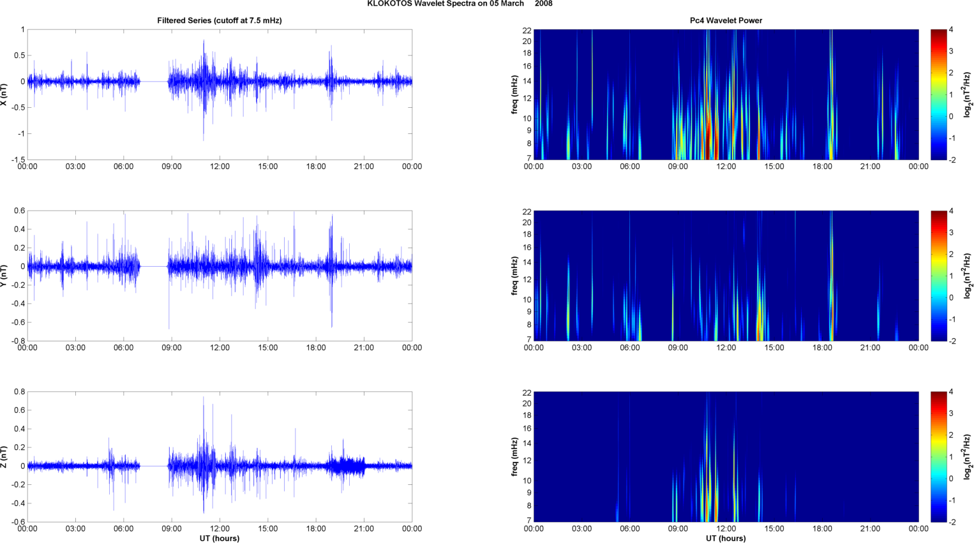Click the KLOKOTOS Wavelet Spectra main title
This screenshot has width=974, height=543.
coord(460,4)
